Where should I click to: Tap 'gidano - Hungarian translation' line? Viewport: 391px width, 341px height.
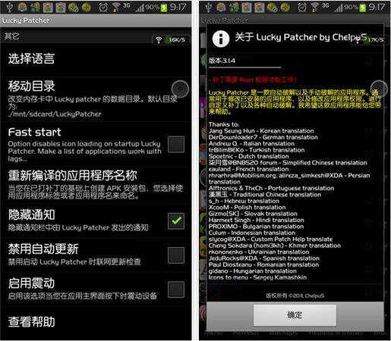(253, 271)
